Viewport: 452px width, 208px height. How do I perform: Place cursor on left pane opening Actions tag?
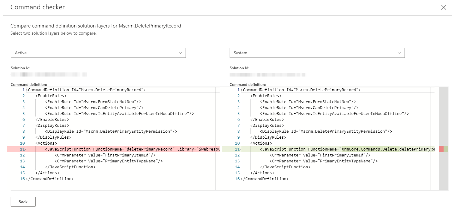[x=46, y=143]
